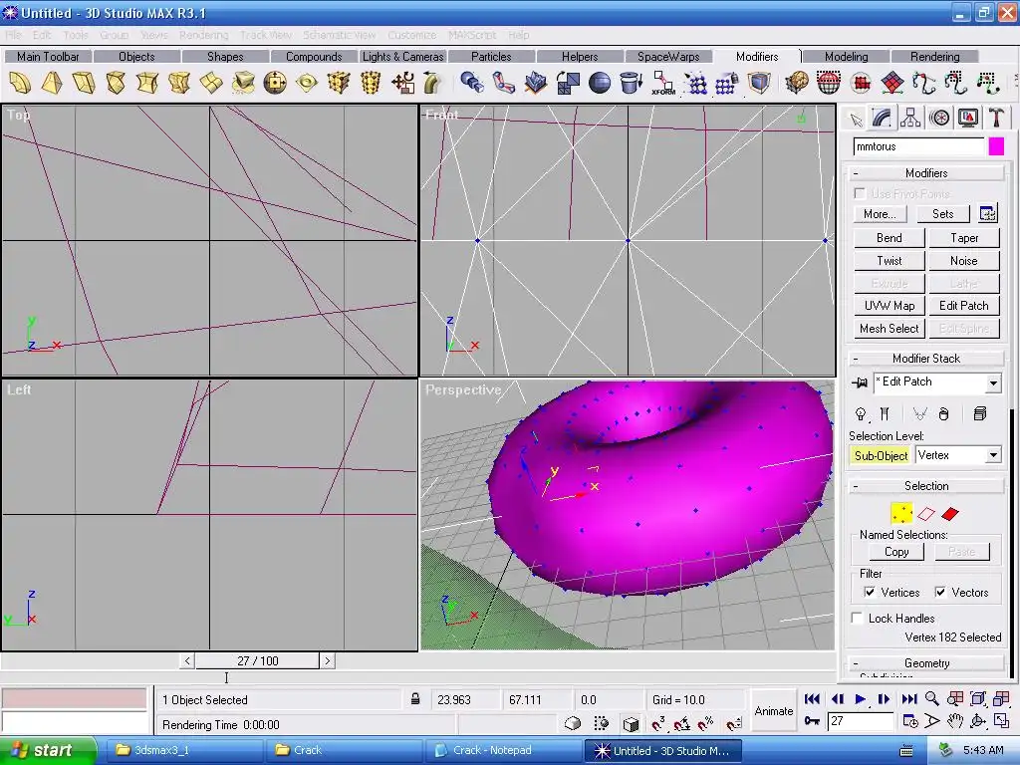Switch to the Lights & Cameras tab
Viewport: 1020px width, 765px height.
coord(402,57)
